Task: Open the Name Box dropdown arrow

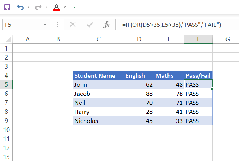Action: click(46, 25)
